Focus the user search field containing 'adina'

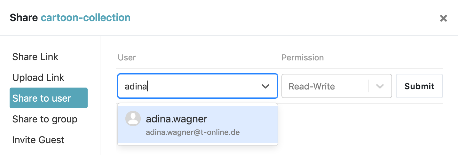pos(189,86)
